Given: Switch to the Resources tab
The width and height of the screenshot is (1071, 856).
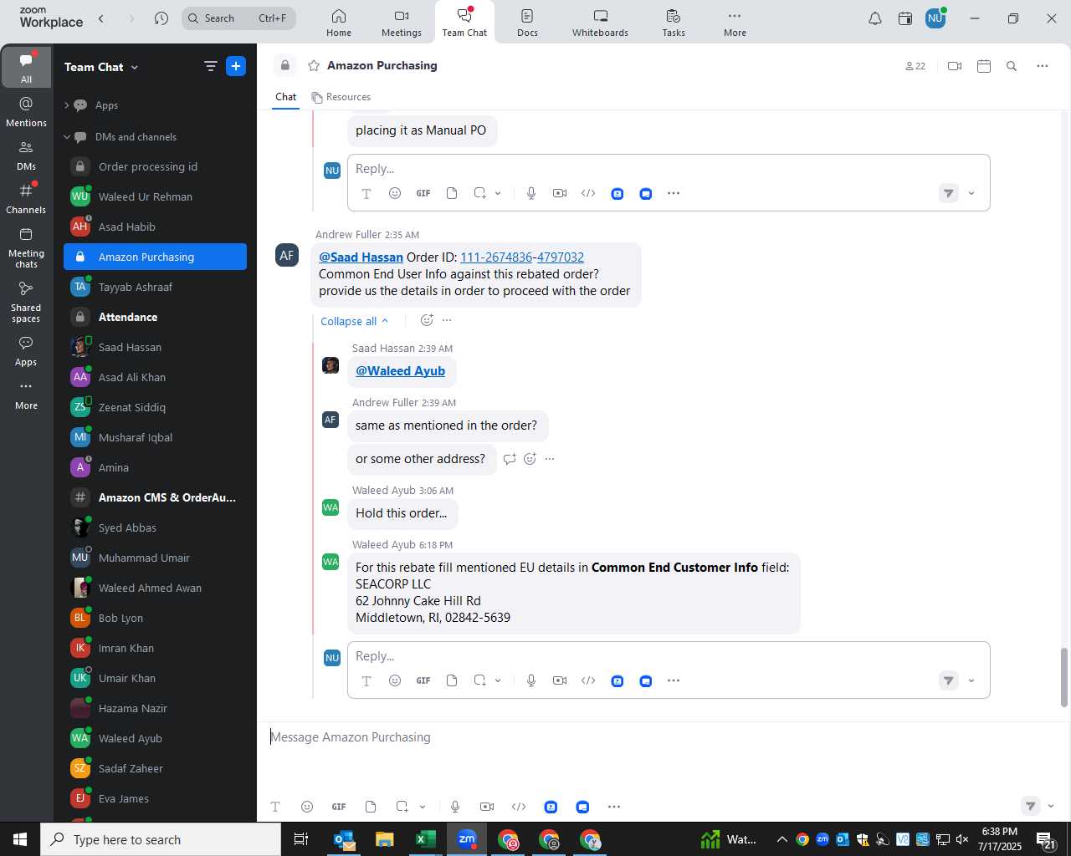Looking at the screenshot, I should click(341, 97).
